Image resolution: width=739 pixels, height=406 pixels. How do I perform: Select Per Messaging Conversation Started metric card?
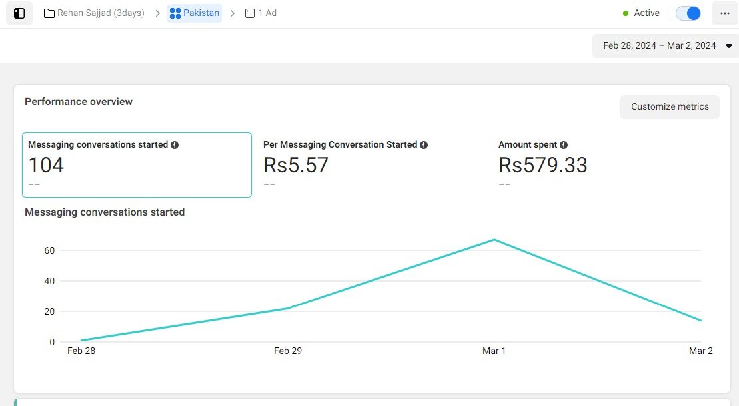[x=370, y=165]
